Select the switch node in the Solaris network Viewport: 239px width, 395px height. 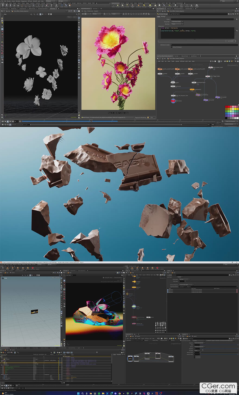click(134, 306)
